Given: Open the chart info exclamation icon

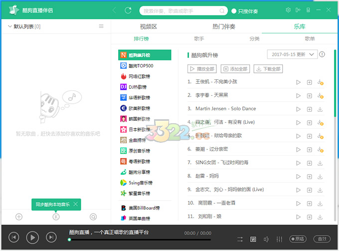Looking at the screenshot, I should (322, 54).
